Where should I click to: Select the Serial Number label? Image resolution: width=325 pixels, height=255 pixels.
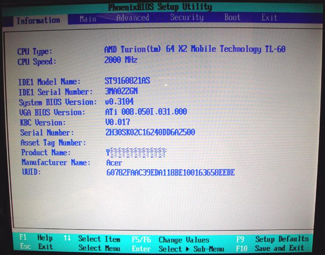[x=47, y=133]
